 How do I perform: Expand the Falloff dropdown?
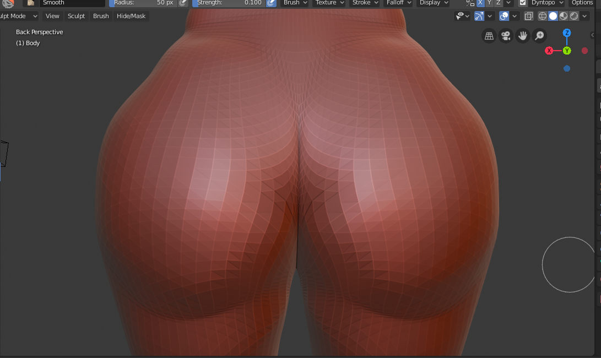coord(398,3)
